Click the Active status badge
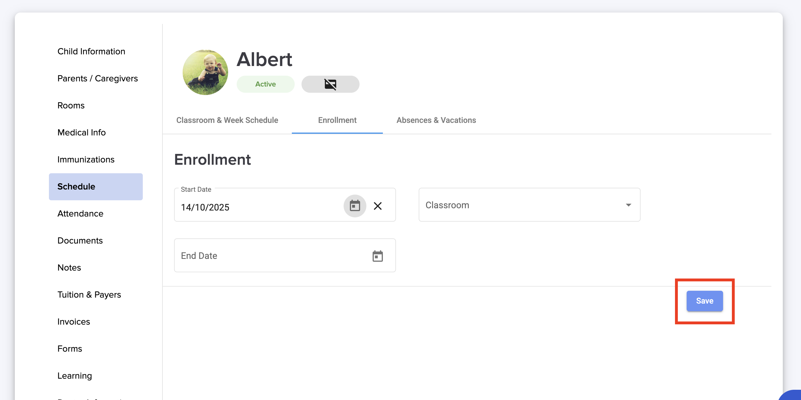 [x=265, y=84]
